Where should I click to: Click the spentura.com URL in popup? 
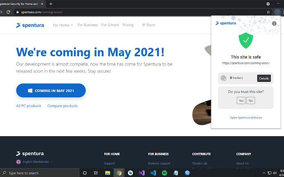(246, 63)
